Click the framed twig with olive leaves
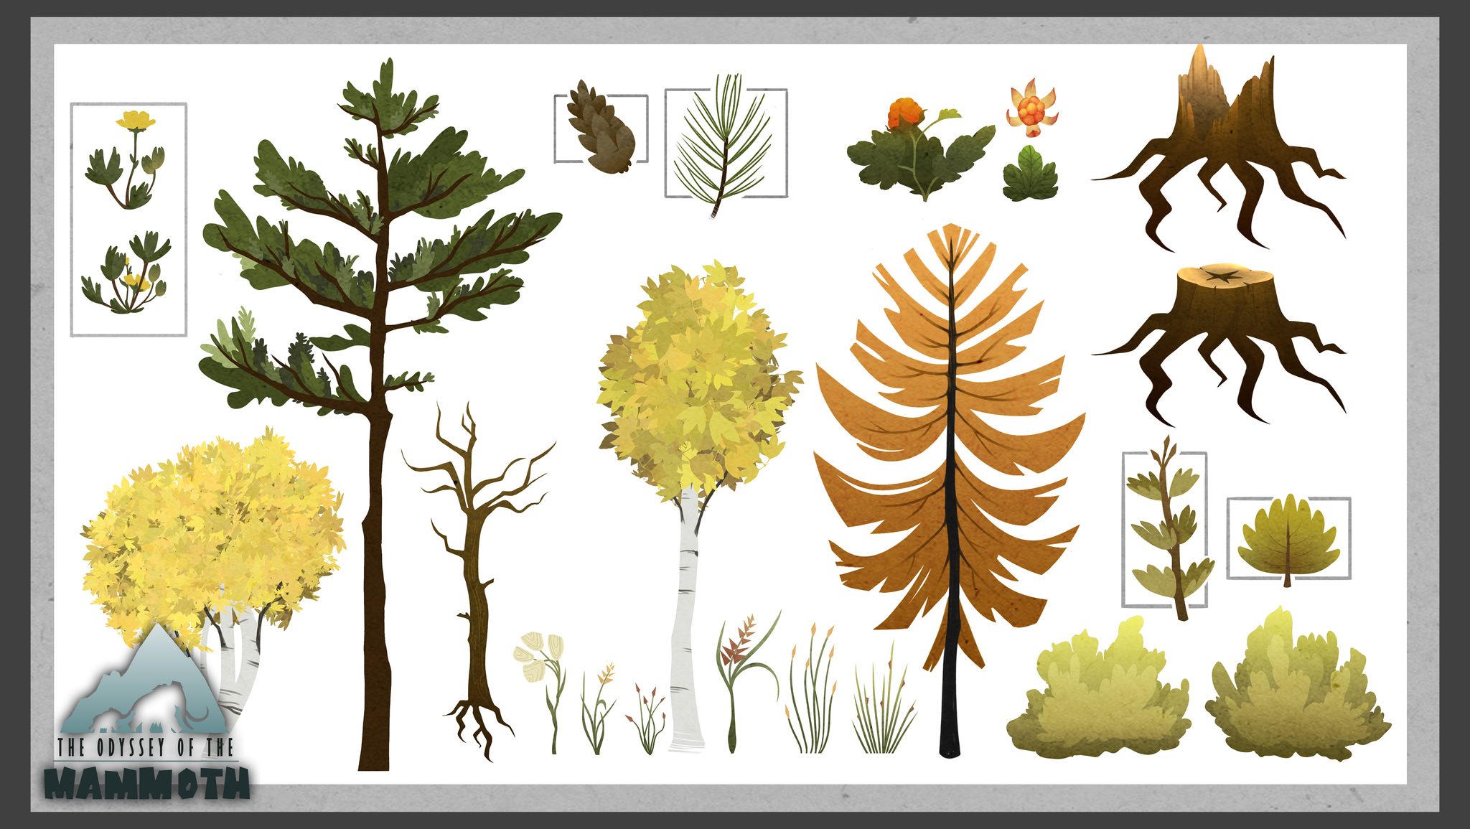The width and height of the screenshot is (1470, 829). (1169, 529)
